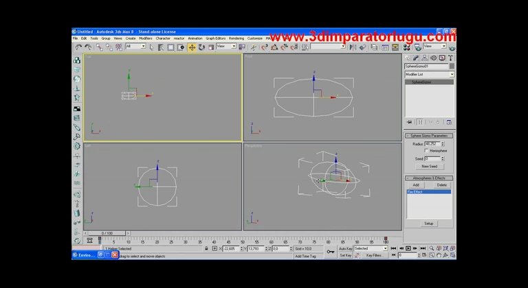Open the selection filter All dropdown

[x=135, y=46]
